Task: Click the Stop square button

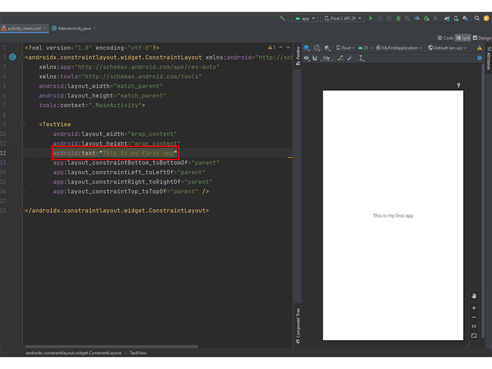Action: 435,18
